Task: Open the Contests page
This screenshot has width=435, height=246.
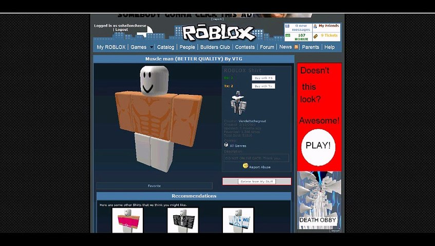Action: (244, 47)
